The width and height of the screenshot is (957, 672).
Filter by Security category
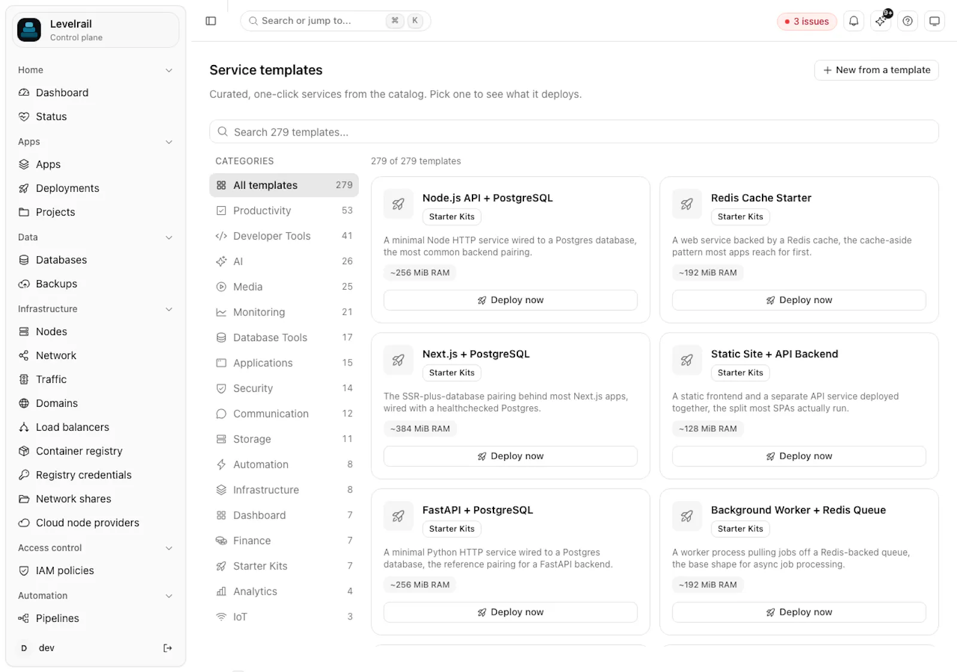coord(284,388)
